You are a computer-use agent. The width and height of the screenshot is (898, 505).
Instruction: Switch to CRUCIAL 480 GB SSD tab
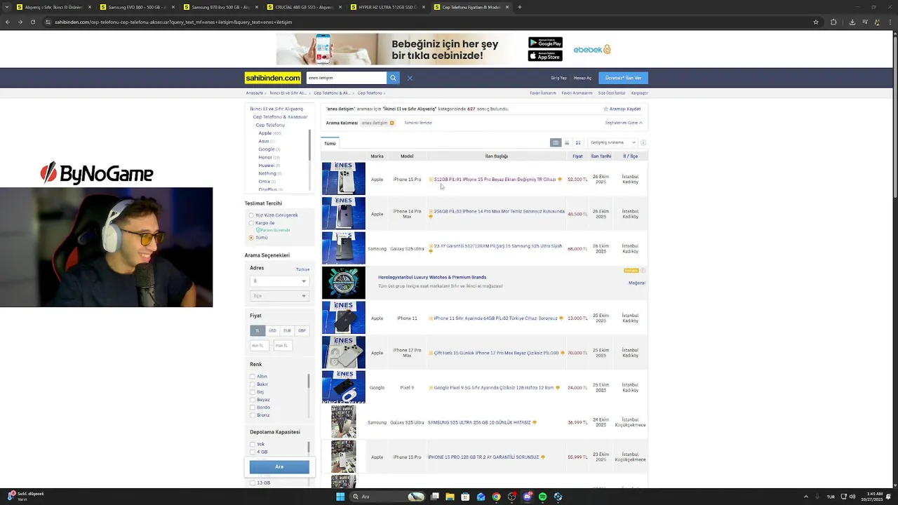(x=303, y=7)
